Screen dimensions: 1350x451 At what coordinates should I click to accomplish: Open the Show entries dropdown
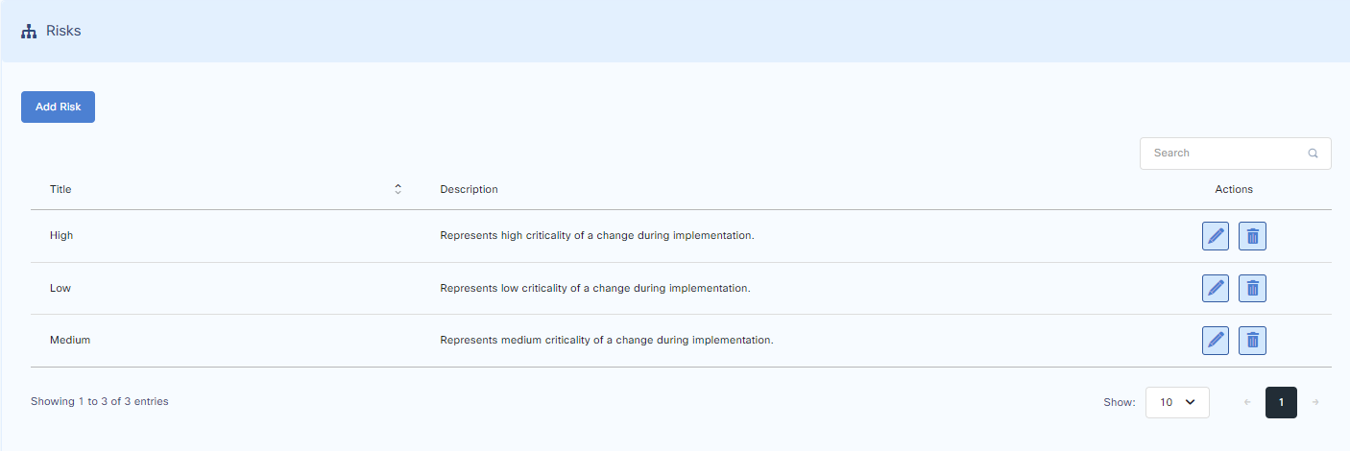1177,403
